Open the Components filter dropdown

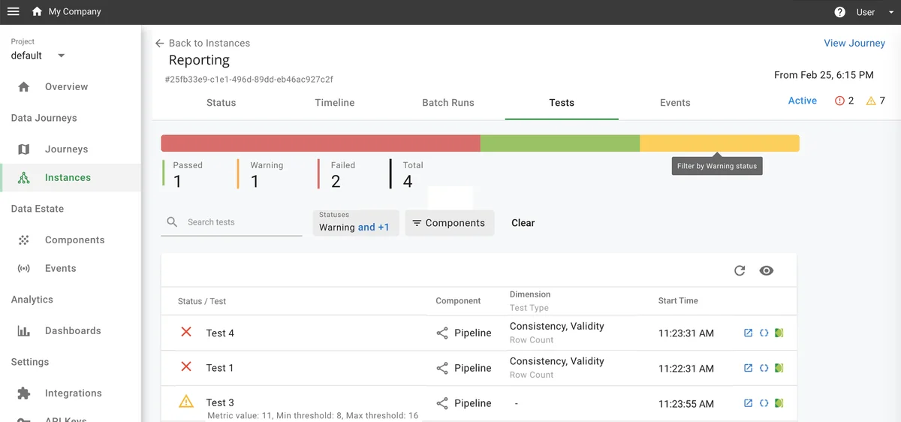tap(449, 223)
